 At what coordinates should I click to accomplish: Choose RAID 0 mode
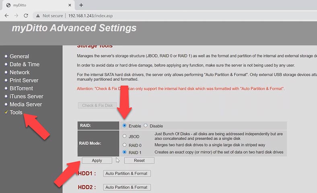125,145
